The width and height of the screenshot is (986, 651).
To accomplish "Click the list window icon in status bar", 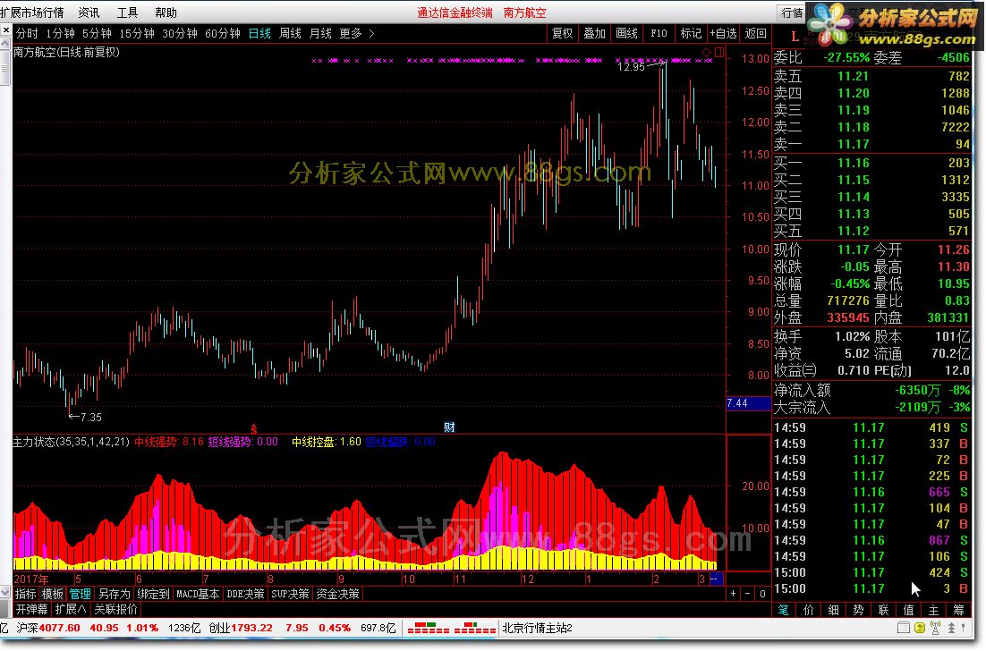I will pos(904,627).
